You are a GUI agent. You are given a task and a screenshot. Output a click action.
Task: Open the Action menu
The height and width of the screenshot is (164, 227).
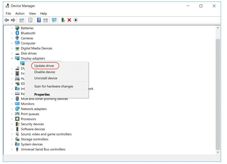(20, 14)
